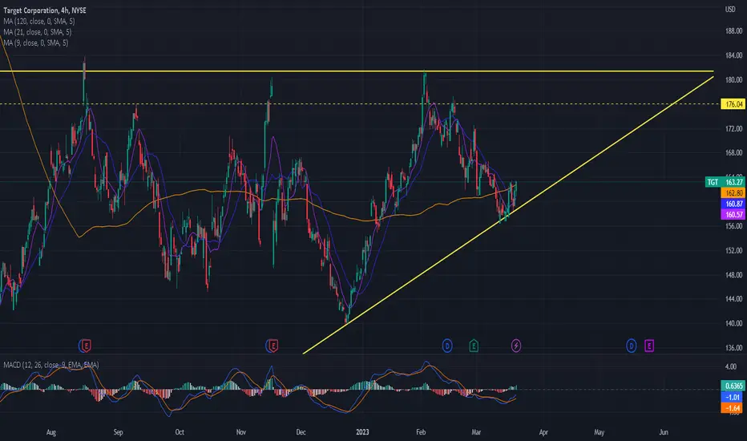
Task: Click Oct on the time axis
Action: point(179,432)
